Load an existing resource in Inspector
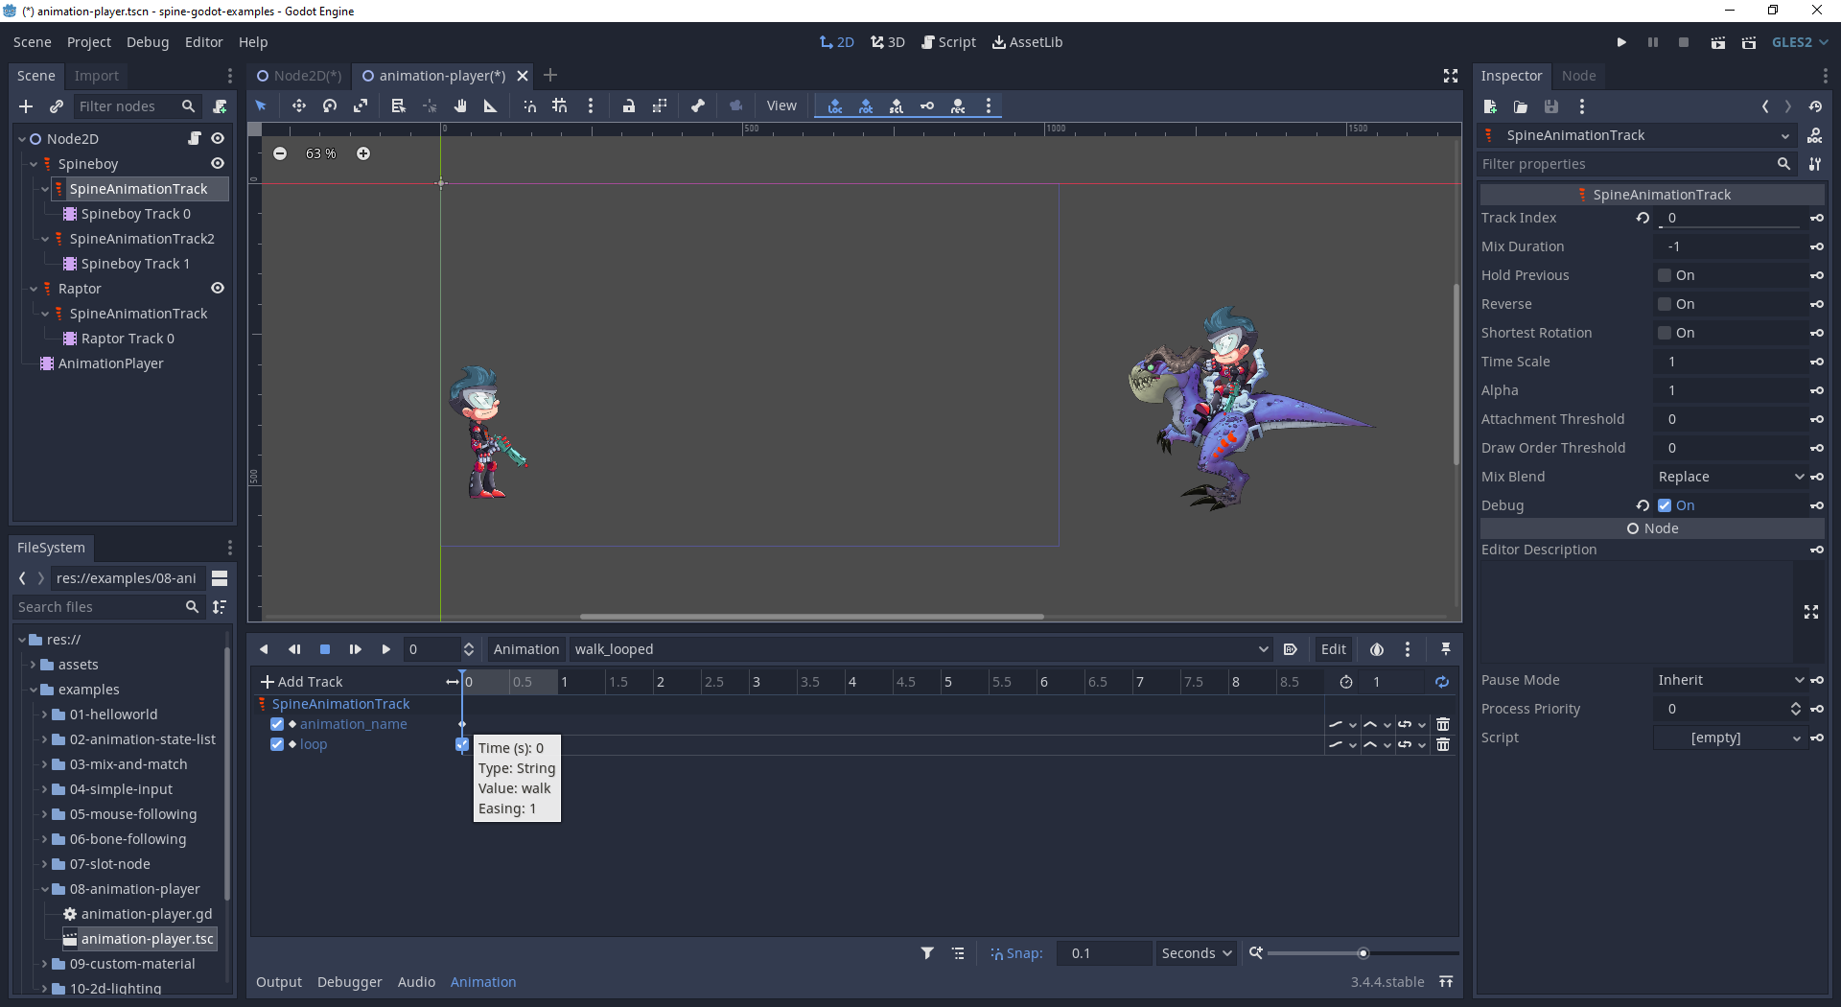 (x=1521, y=106)
